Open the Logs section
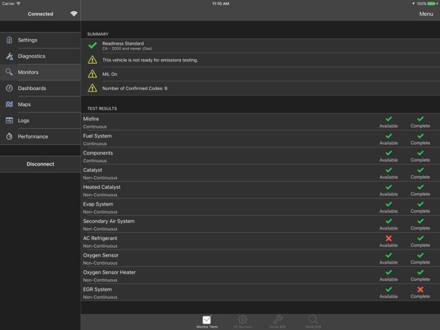Image resolution: width=440 pixels, height=330 pixels. (x=41, y=120)
